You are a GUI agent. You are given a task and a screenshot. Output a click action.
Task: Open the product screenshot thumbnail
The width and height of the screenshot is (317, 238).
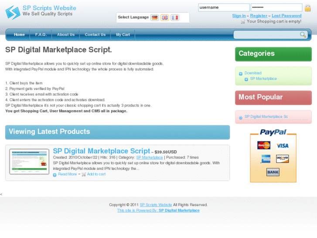point(29,162)
